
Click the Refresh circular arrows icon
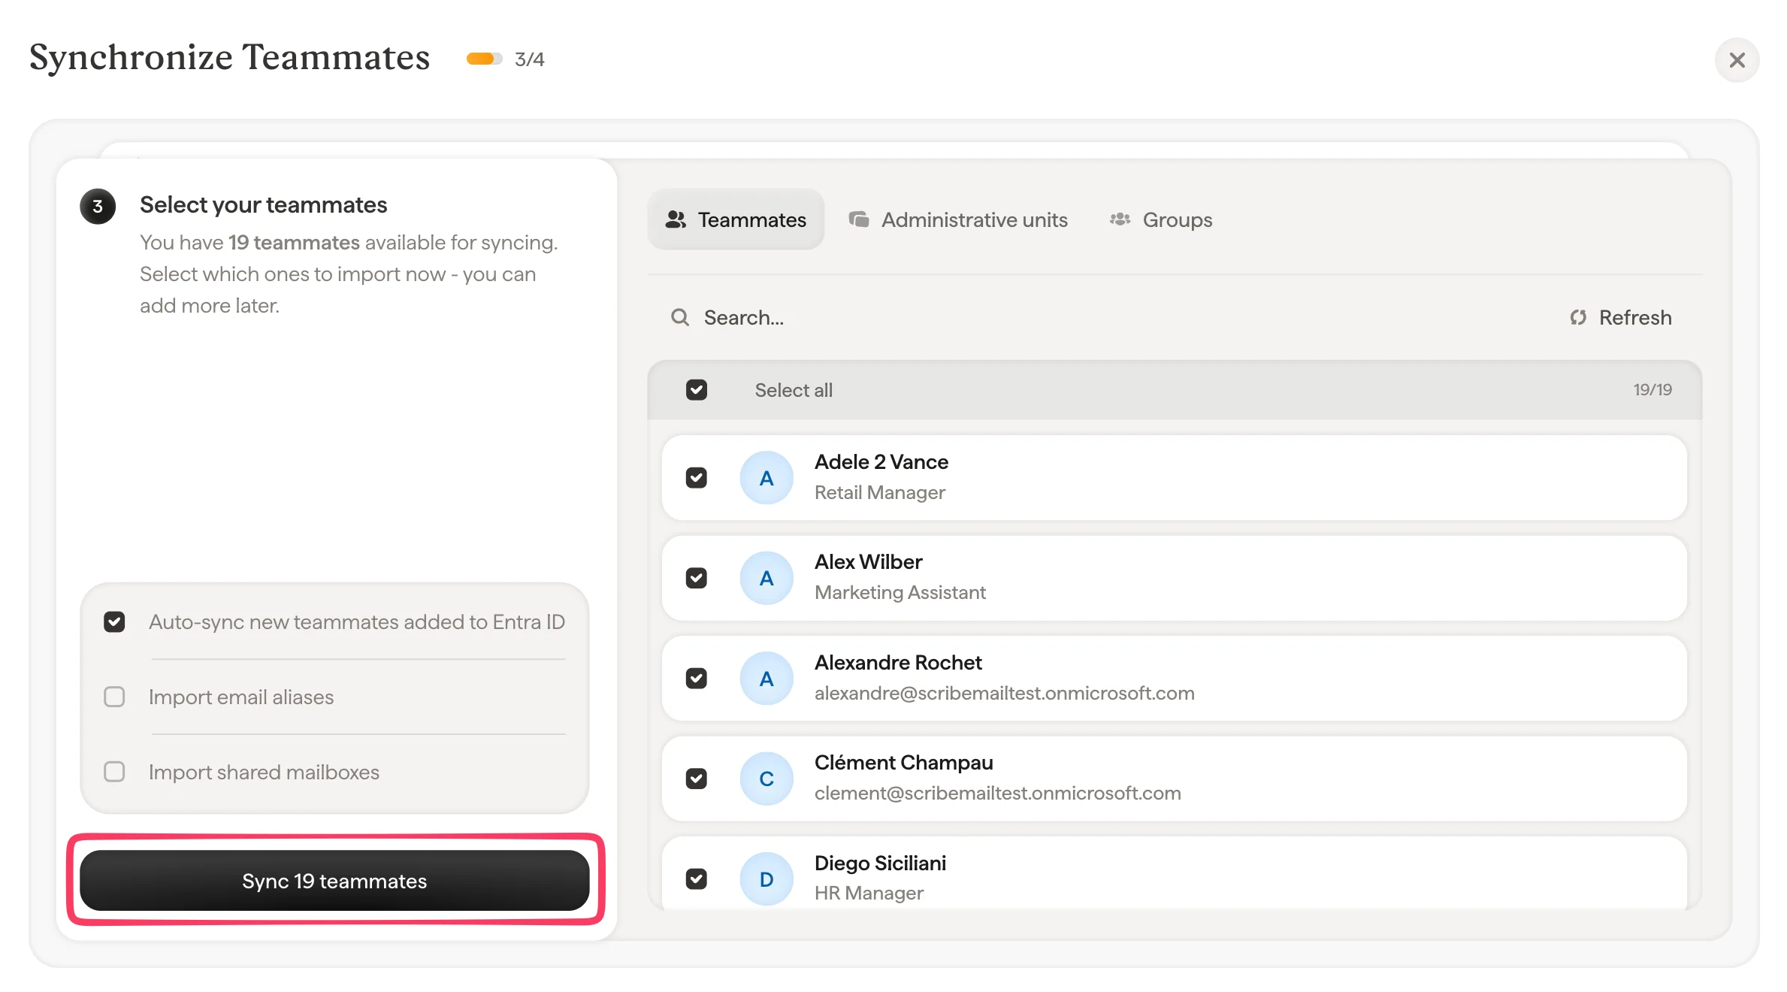(x=1578, y=317)
